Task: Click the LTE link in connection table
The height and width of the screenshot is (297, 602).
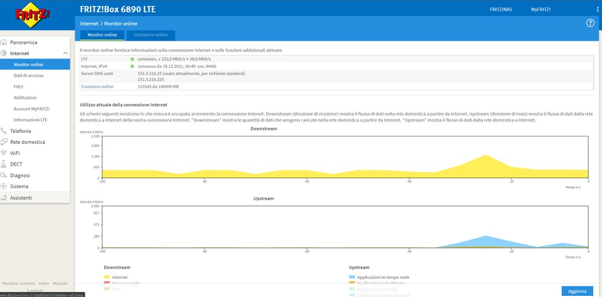Action: [x=84, y=59]
